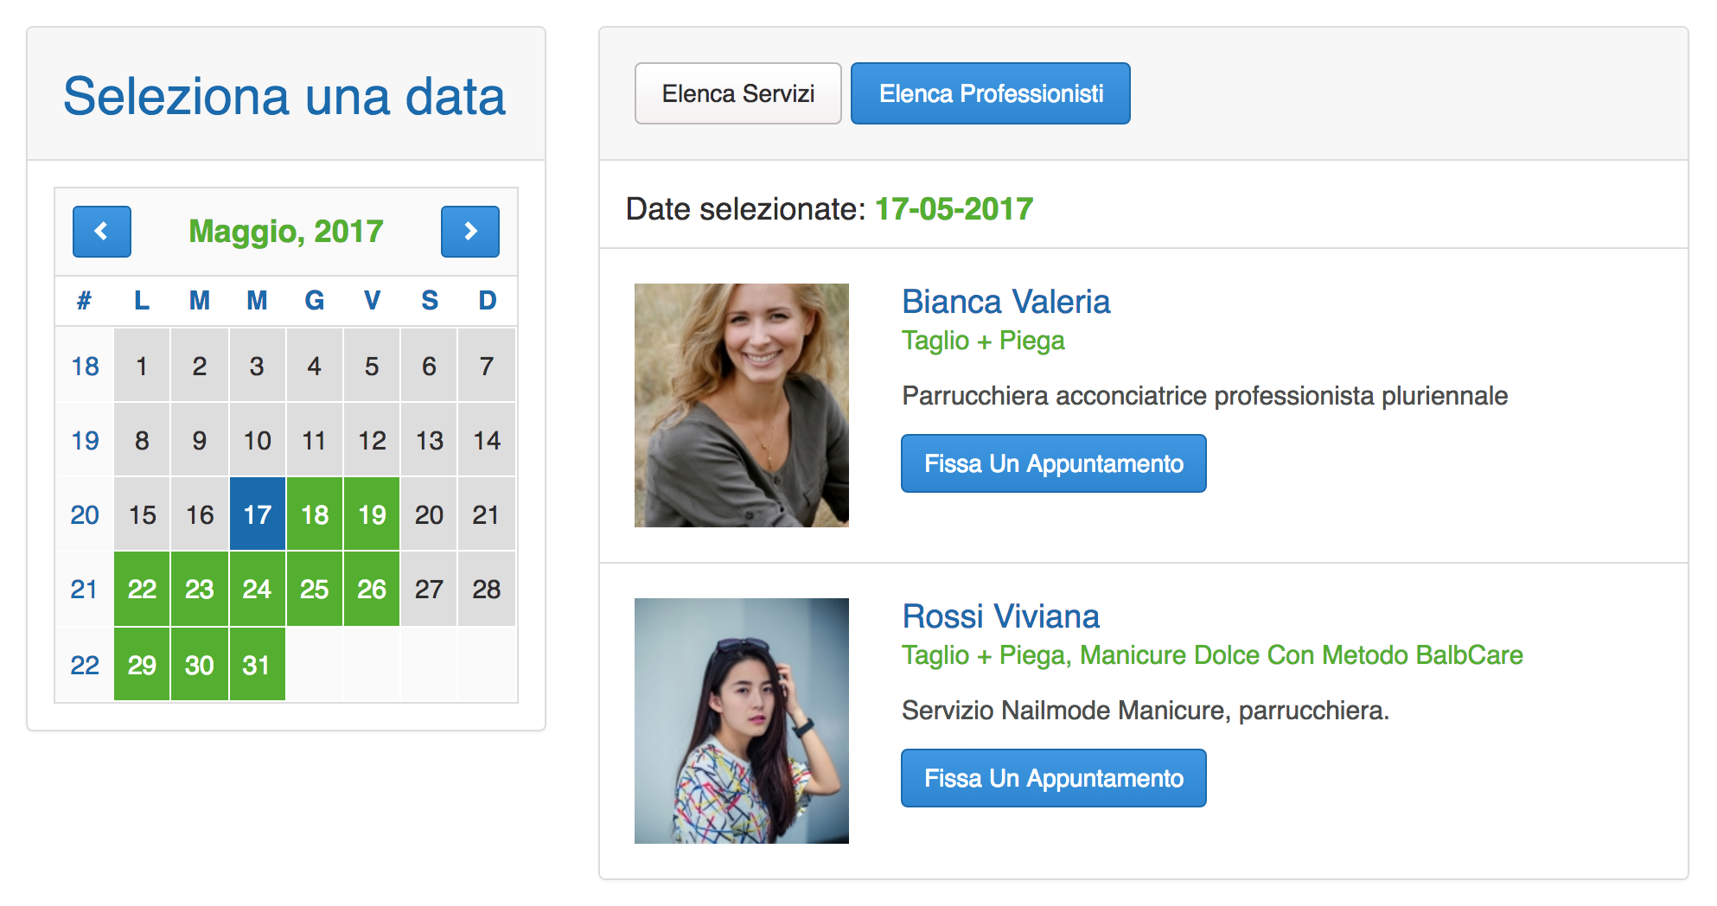Go to previous month in calendar
This screenshot has width=1717, height=906.
pyautogui.click(x=102, y=232)
